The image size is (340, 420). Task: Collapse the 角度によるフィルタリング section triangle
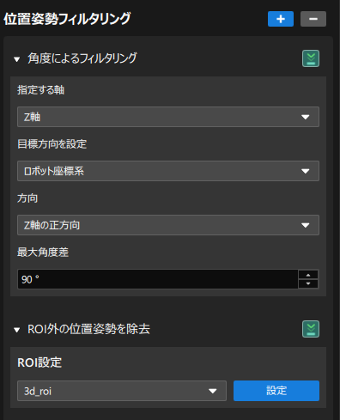pyautogui.click(x=16, y=59)
